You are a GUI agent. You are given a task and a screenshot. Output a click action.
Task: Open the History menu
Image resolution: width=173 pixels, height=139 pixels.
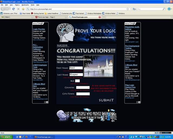pyautogui.click(x=17, y=5)
